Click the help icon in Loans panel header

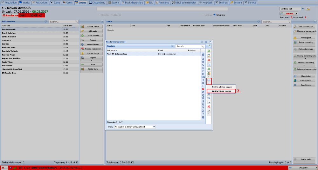point(259,21)
